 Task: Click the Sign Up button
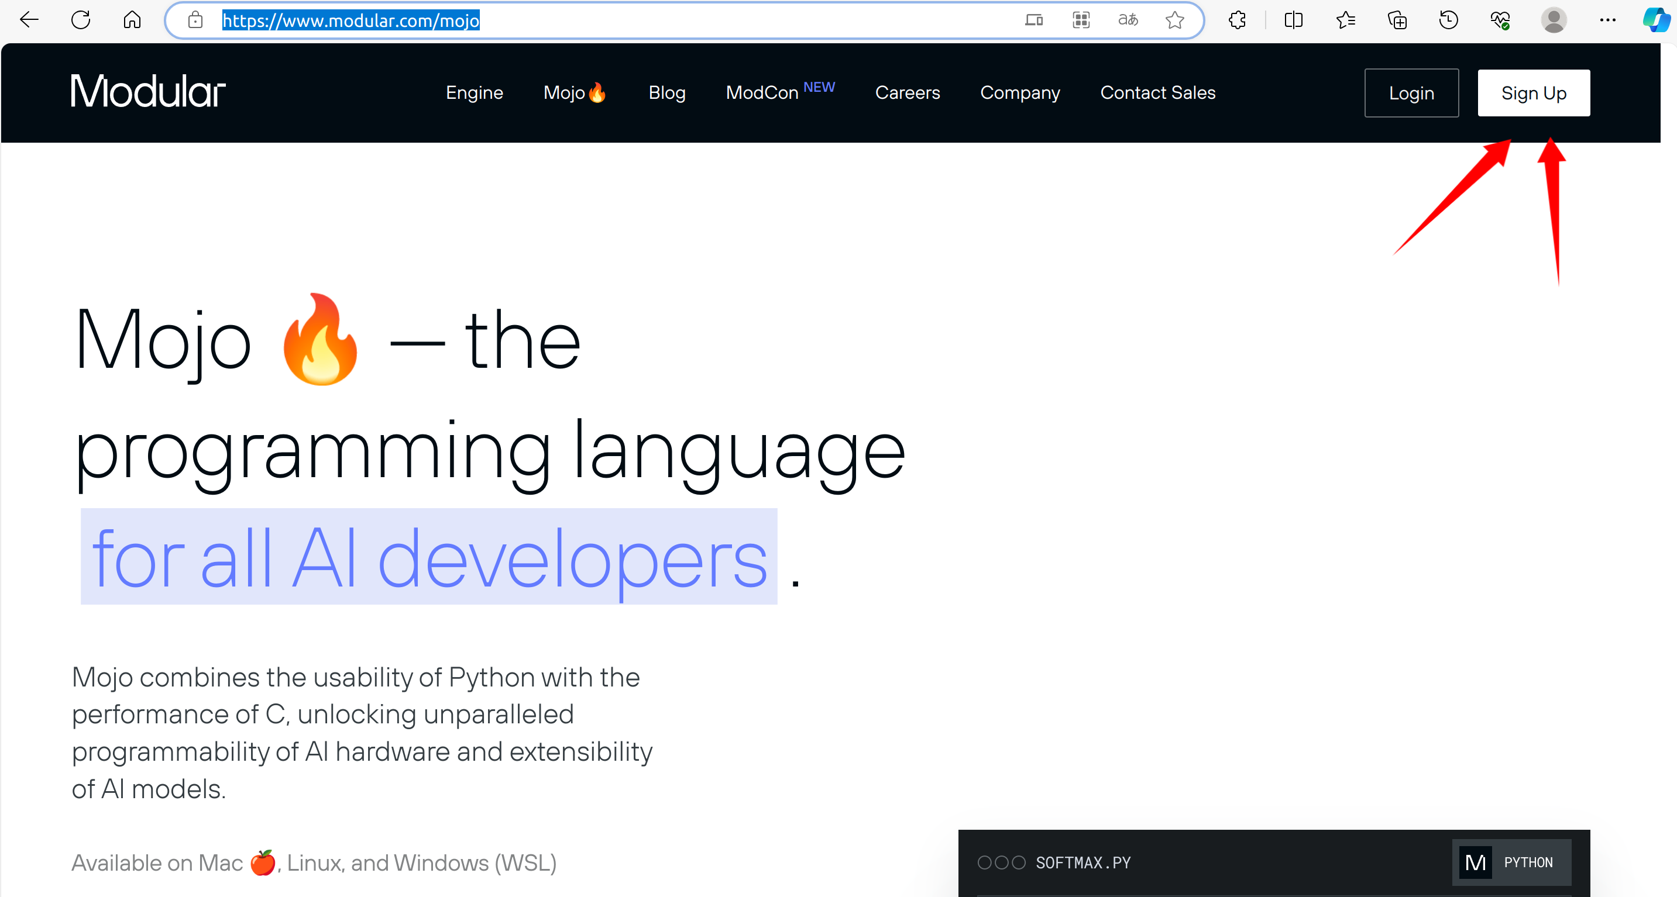point(1534,92)
